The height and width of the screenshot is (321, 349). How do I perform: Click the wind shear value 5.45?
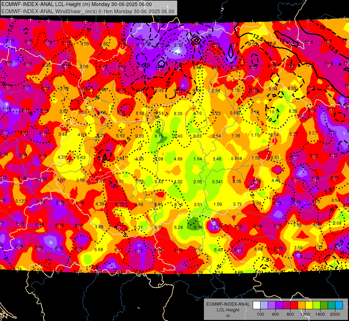[x=218, y=250]
